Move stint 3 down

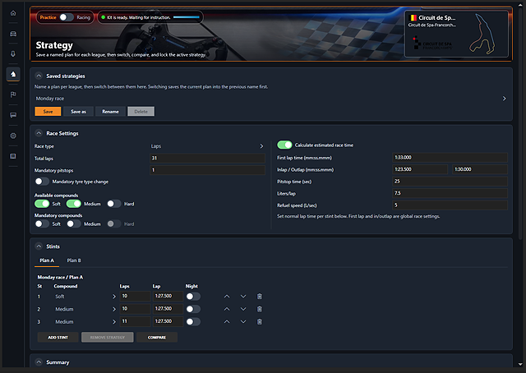[243, 322]
